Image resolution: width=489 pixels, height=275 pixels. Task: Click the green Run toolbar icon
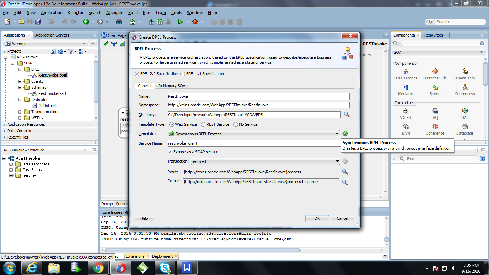pyautogui.click(x=181, y=21)
